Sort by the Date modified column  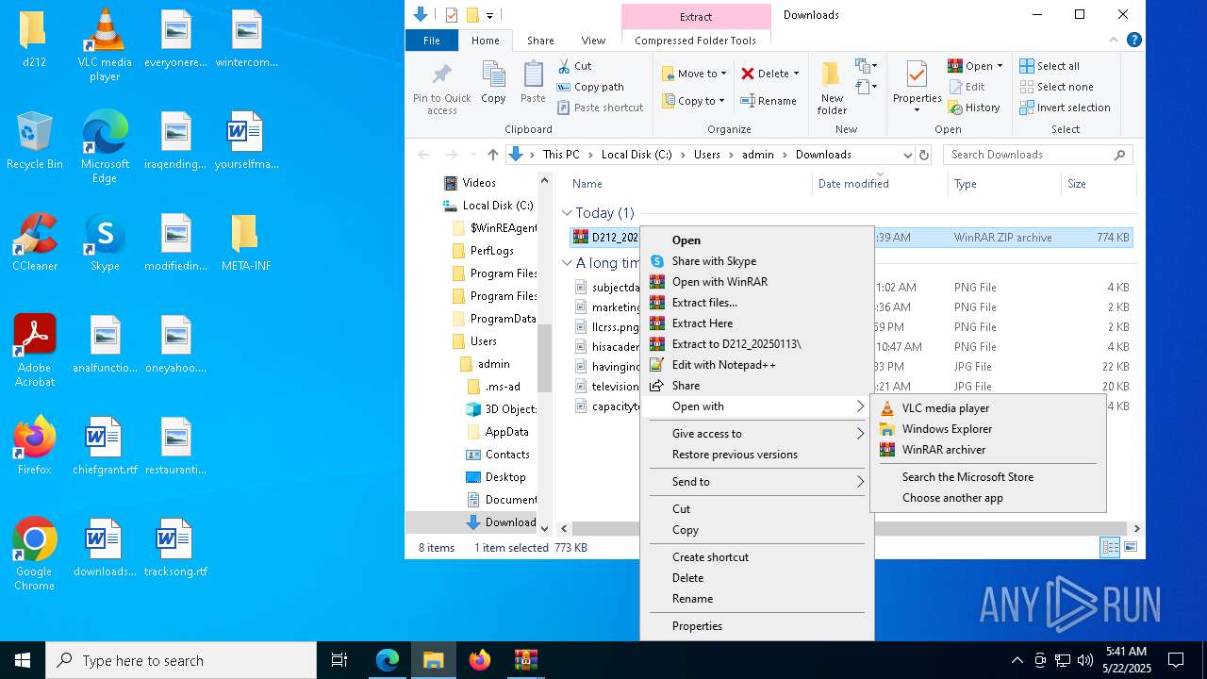[879, 184]
